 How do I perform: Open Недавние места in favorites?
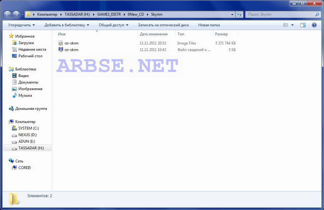(x=32, y=49)
